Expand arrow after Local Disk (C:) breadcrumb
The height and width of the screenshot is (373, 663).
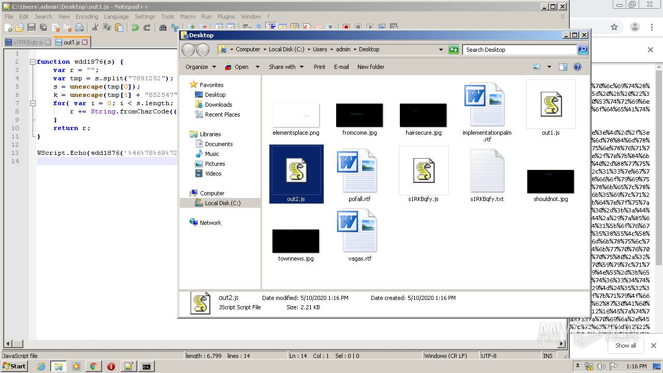point(309,50)
